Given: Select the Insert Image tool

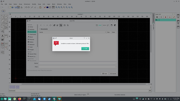Looking at the screenshot, I should pyautogui.click(x=2, y=40).
